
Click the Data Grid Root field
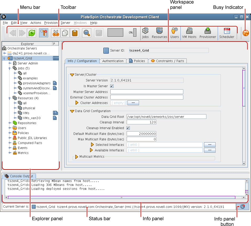167,117
